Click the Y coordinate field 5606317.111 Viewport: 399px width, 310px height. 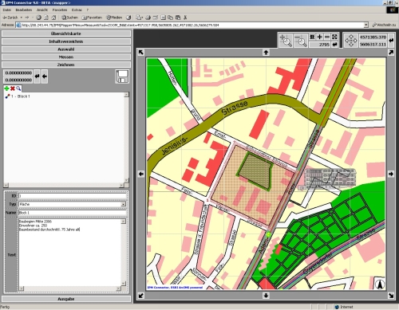tap(373, 45)
